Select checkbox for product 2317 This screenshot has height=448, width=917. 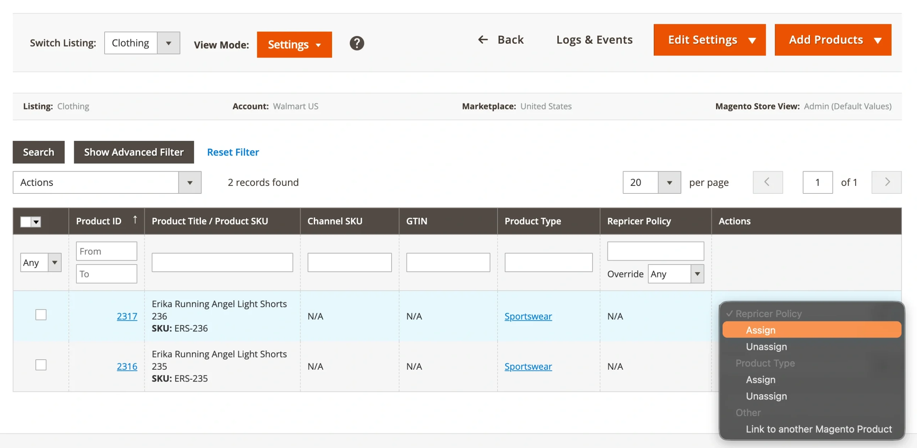tap(41, 315)
